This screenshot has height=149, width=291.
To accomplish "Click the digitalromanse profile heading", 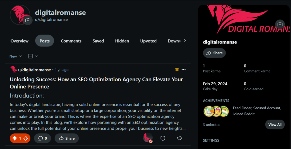I will pos(60,12).
